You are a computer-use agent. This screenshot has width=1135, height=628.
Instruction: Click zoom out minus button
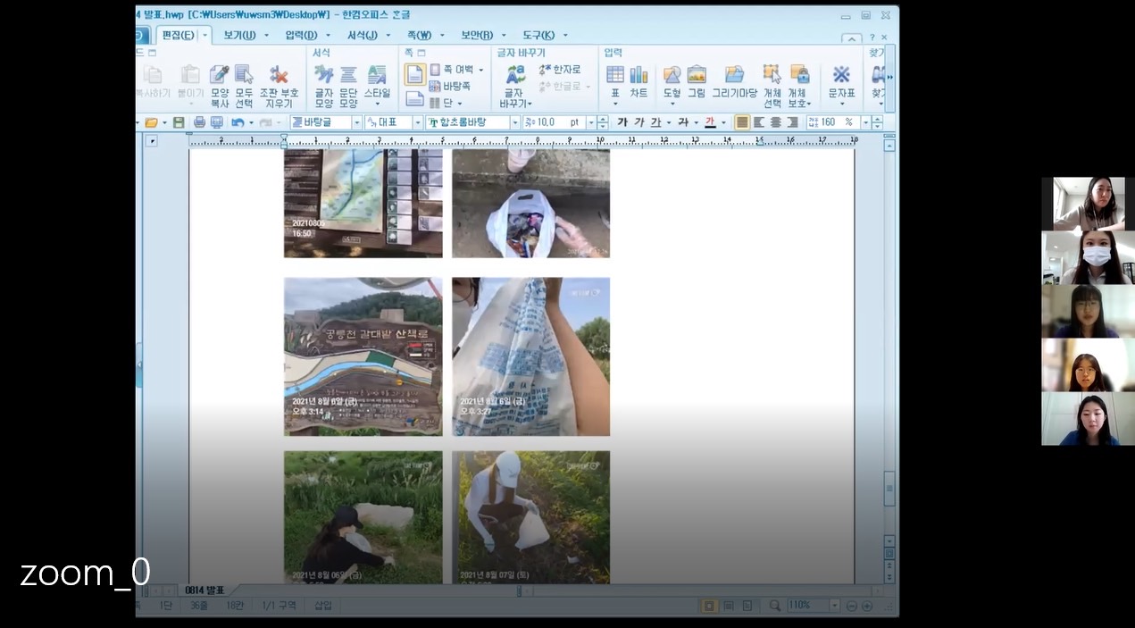852,606
